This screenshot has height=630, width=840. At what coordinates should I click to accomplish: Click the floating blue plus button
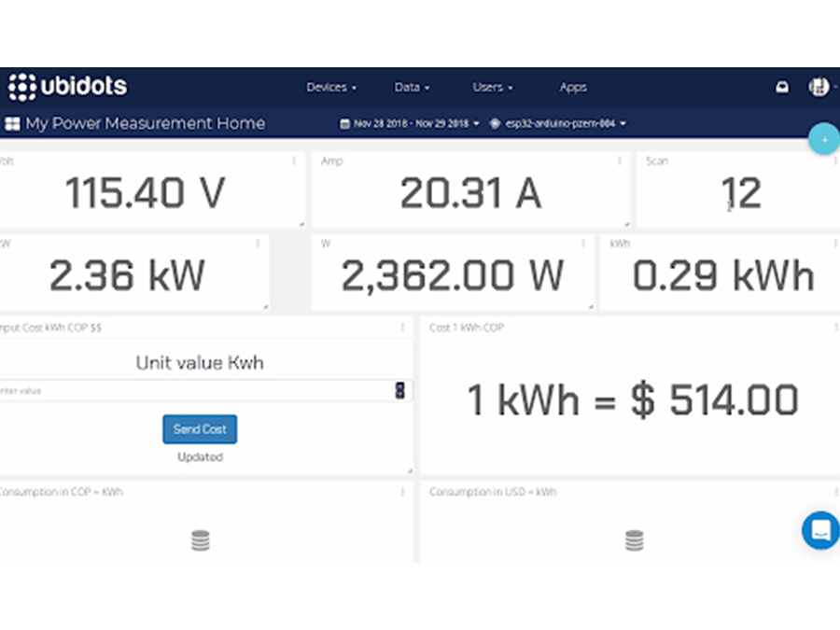(824, 139)
